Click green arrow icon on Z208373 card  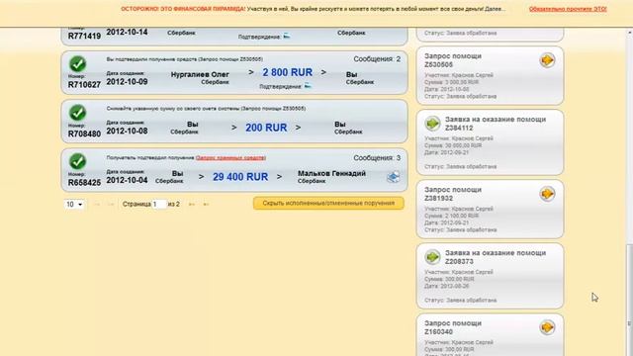click(x=432, y=257)
